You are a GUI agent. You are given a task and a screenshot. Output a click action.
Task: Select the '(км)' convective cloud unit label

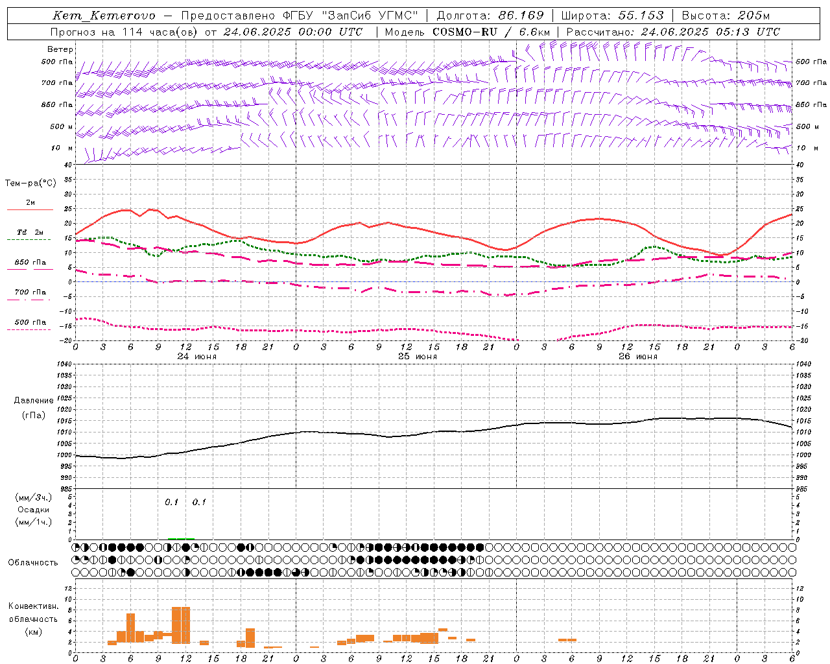click(x=34, y=632)
